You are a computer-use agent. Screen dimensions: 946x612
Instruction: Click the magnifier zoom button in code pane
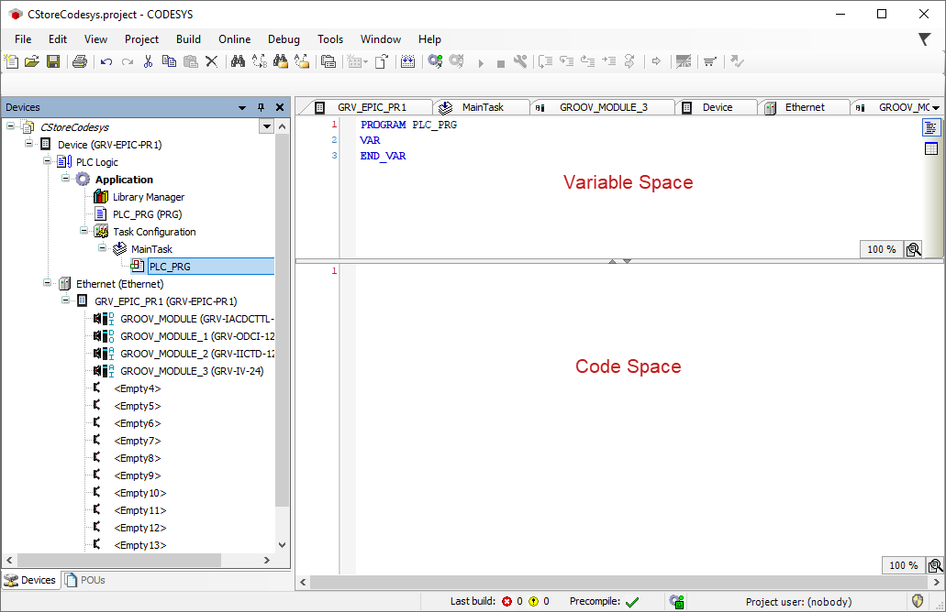pos(935,565)
